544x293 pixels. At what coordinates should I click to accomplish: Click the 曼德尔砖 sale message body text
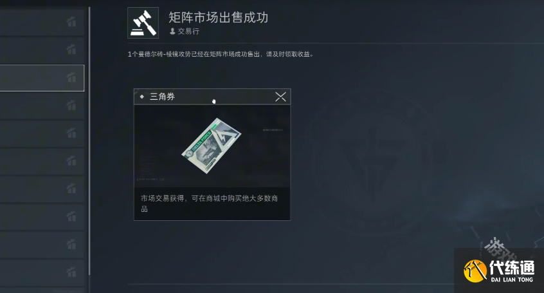click(221, 54)
